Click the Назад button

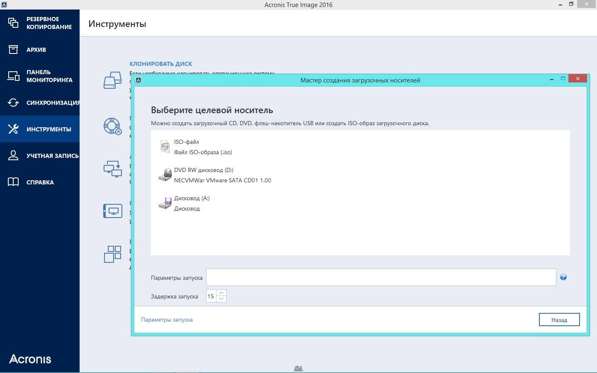(x=559, y=320)
